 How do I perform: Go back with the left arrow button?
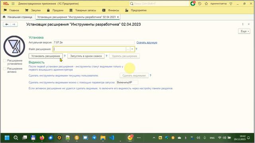pos(7,24)
